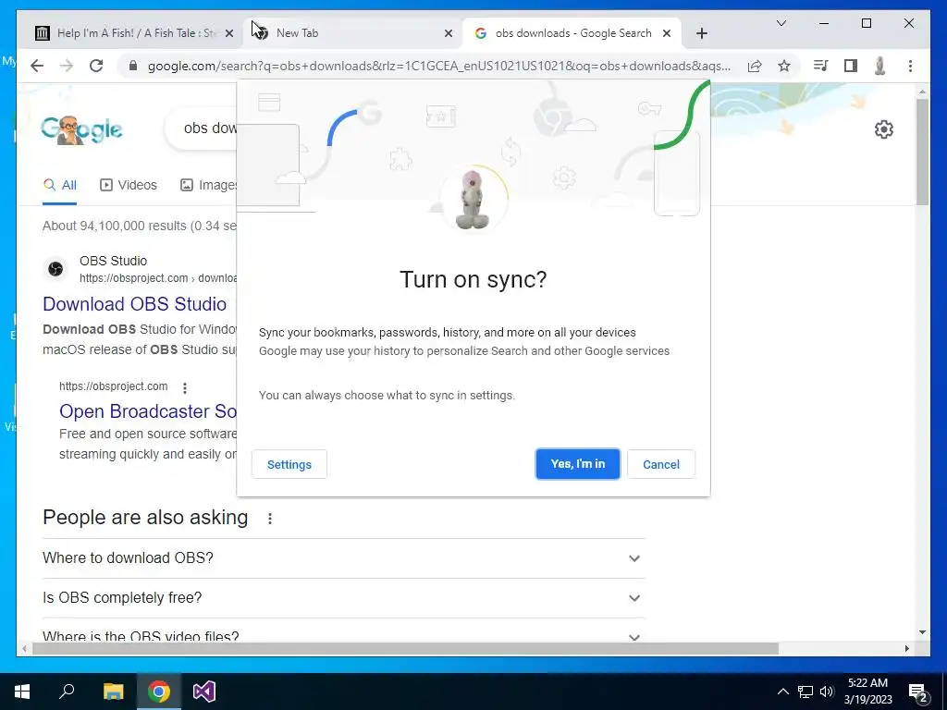Open the network icon in system tray
Viewport: 947px width, 710px height.
806,692
